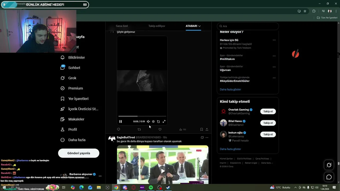
Task: Open options for #AkpGiderEmekliGüler trend
Action: [x=274, y=78]
